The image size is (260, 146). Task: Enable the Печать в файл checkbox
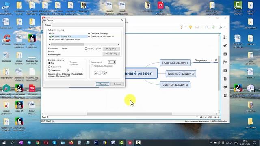click(86, 49)
